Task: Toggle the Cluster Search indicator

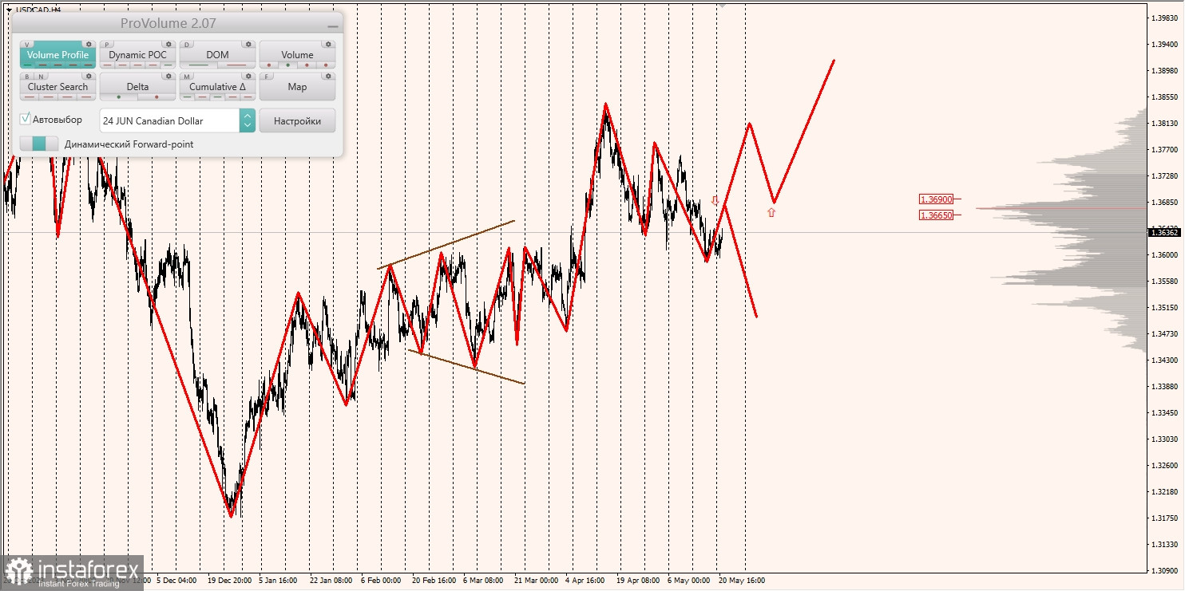Action: pos(58,87)
